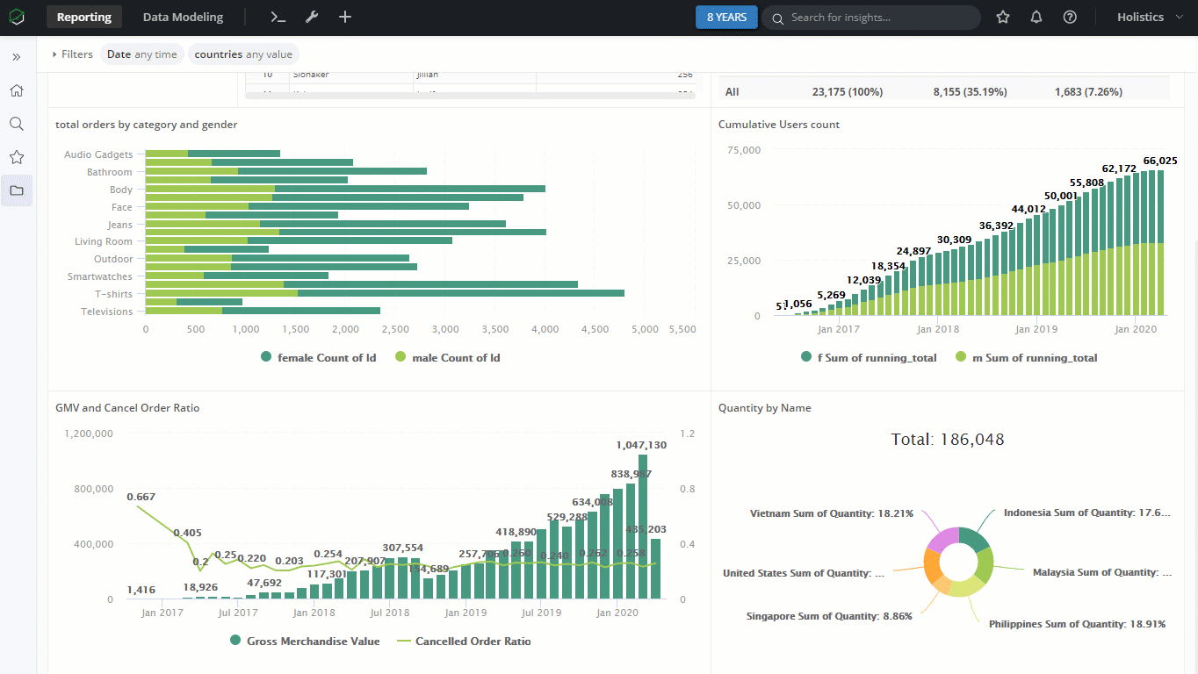
Task: Open the help question mark icon
Action: pos(1070,17)
